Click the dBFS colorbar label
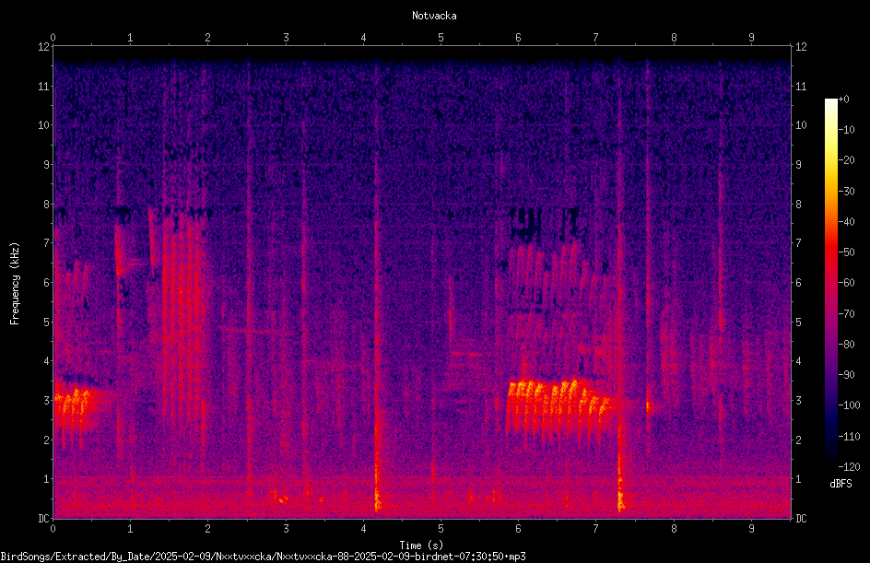This screenshot has height=563, width=870. pos(841,484)
